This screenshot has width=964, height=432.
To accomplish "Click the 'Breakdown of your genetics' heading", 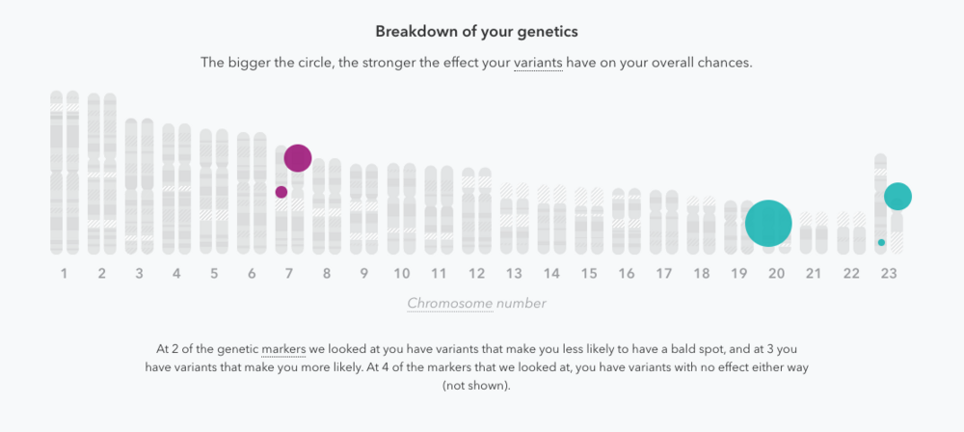I will [476, 32].
